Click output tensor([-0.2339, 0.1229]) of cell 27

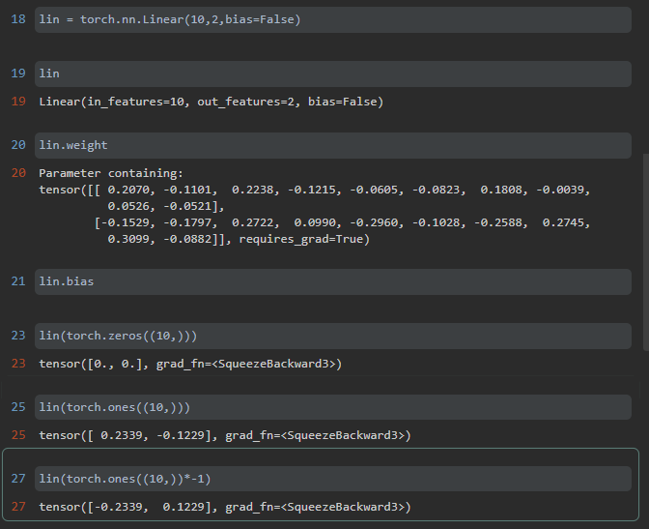click(225, 507)
